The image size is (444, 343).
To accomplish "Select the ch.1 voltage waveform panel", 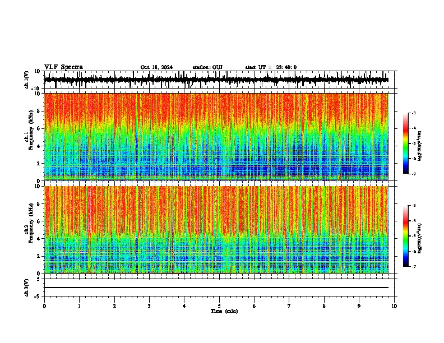I will 219,80.
